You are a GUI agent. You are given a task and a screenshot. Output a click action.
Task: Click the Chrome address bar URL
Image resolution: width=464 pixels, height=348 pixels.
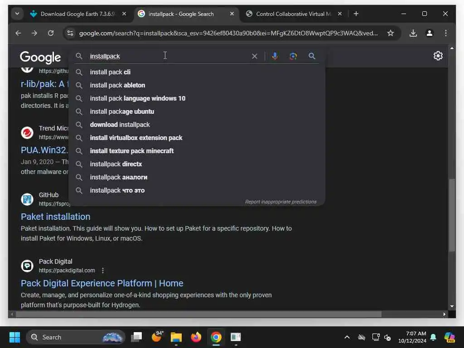pos(228,33)
